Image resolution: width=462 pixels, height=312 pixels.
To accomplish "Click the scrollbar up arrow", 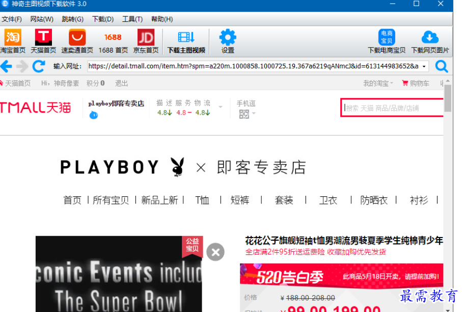I will click(x=448, y=81).
